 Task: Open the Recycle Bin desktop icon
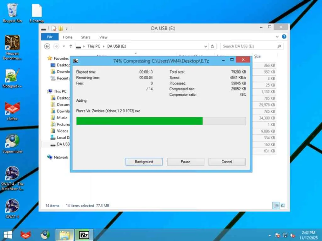point(12,13)
